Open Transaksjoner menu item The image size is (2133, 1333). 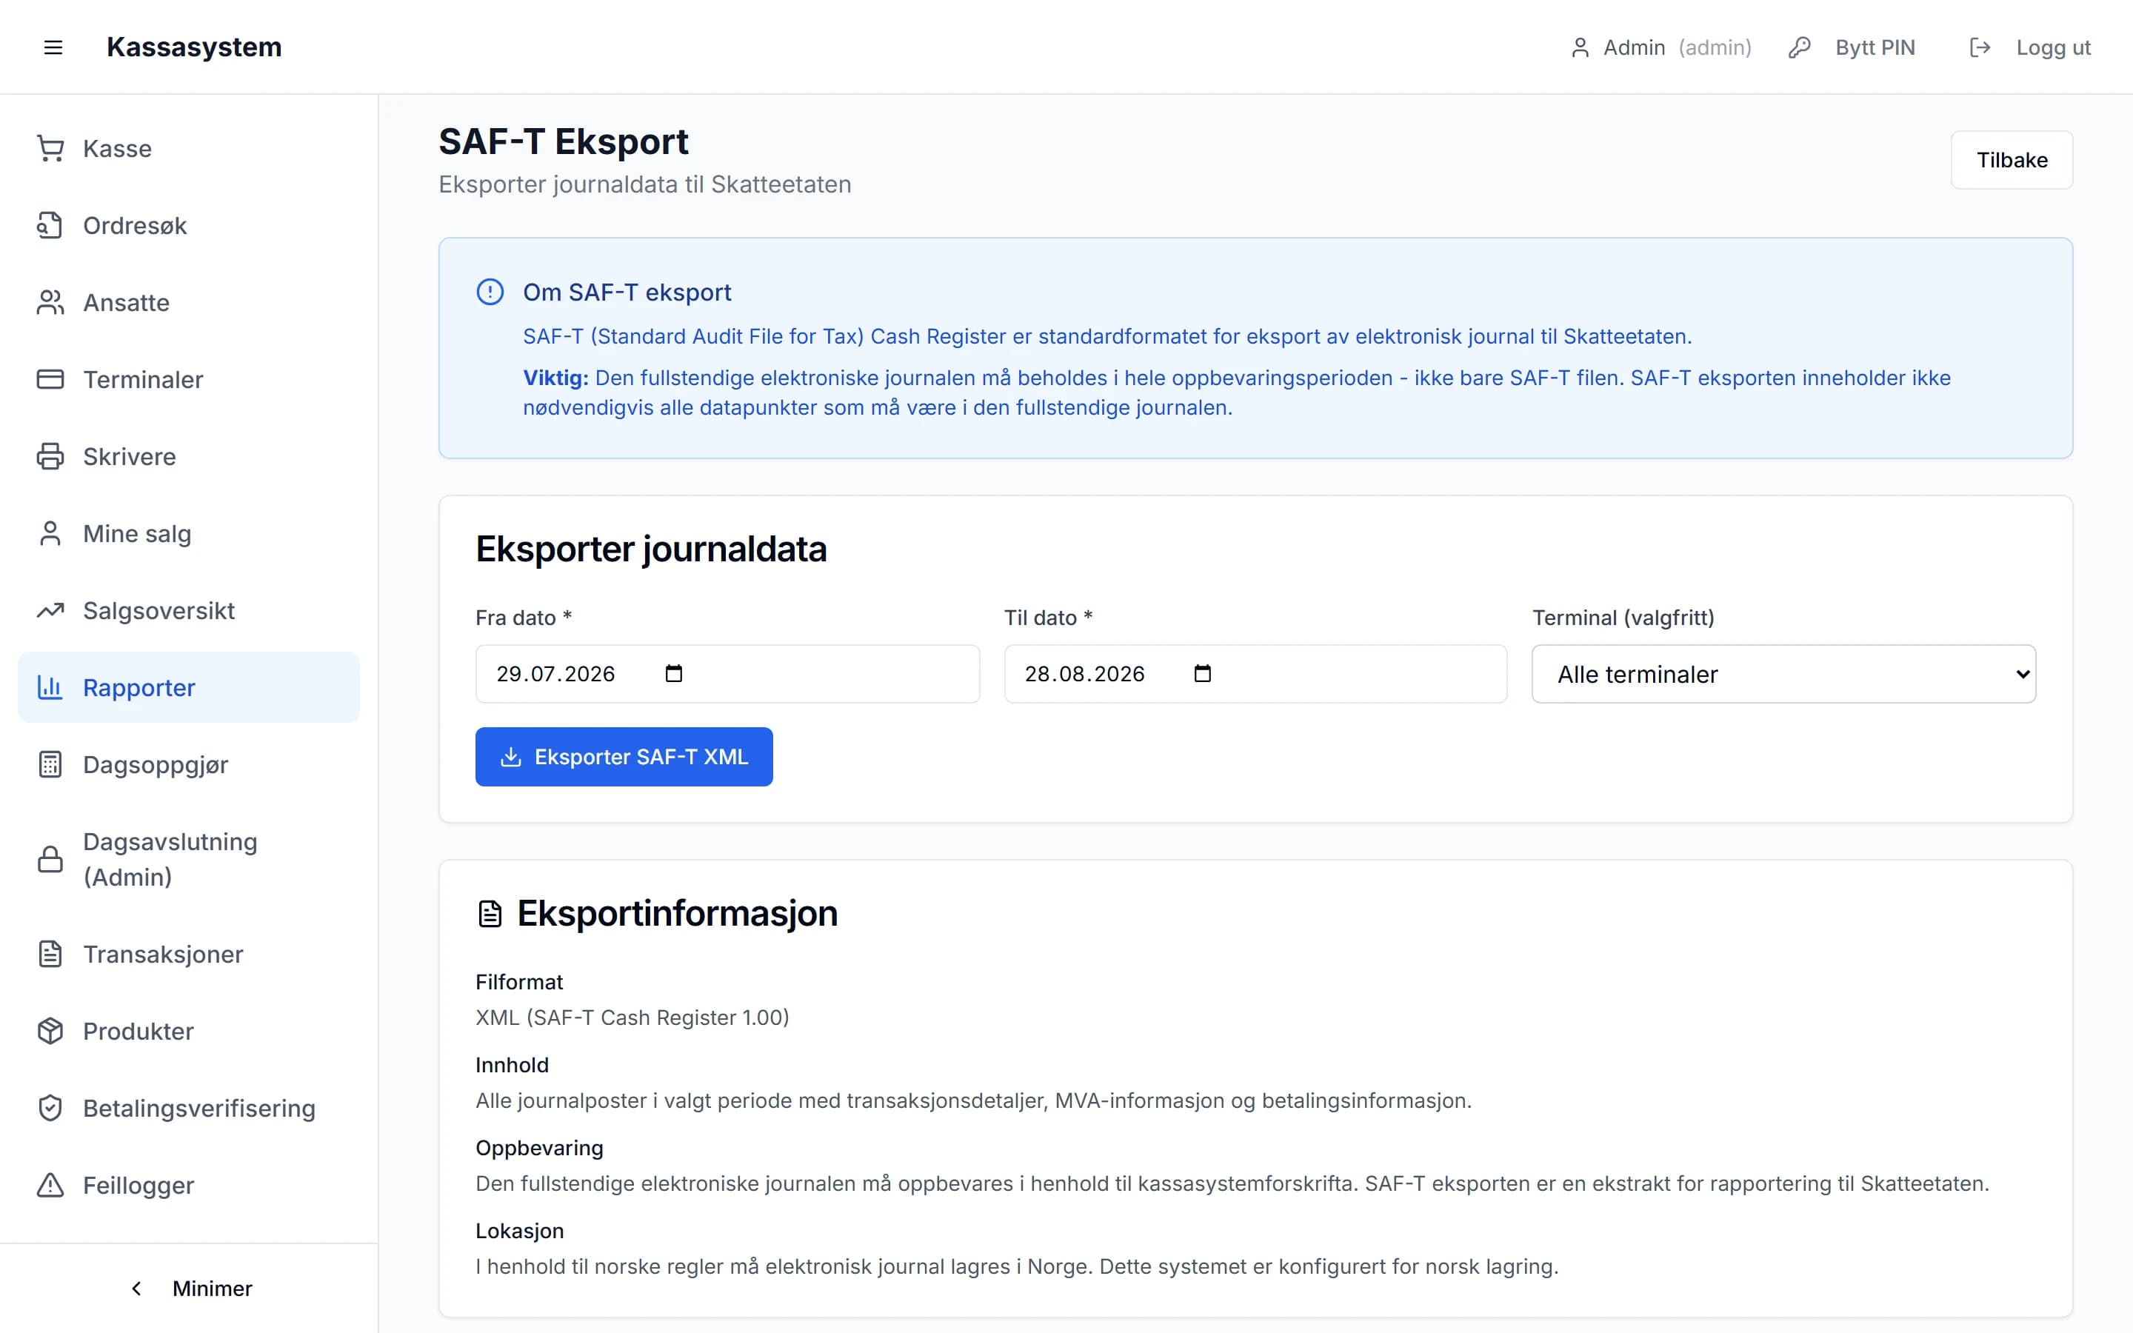[x=189, y=954]
